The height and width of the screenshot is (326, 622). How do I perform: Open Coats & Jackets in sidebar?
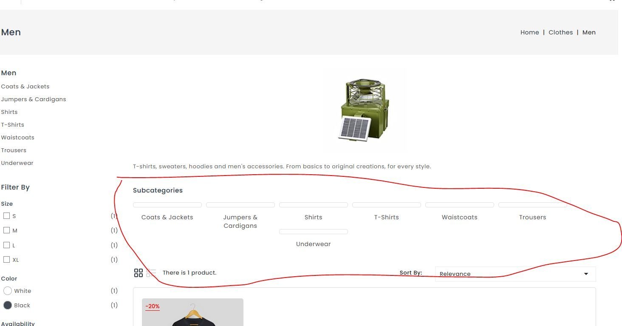coord(25,86)
